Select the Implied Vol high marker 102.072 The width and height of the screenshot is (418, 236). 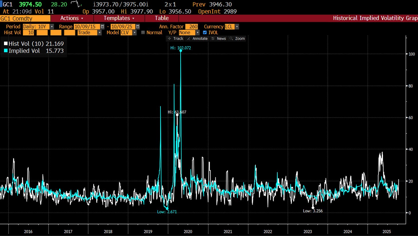tap(181, 51)
